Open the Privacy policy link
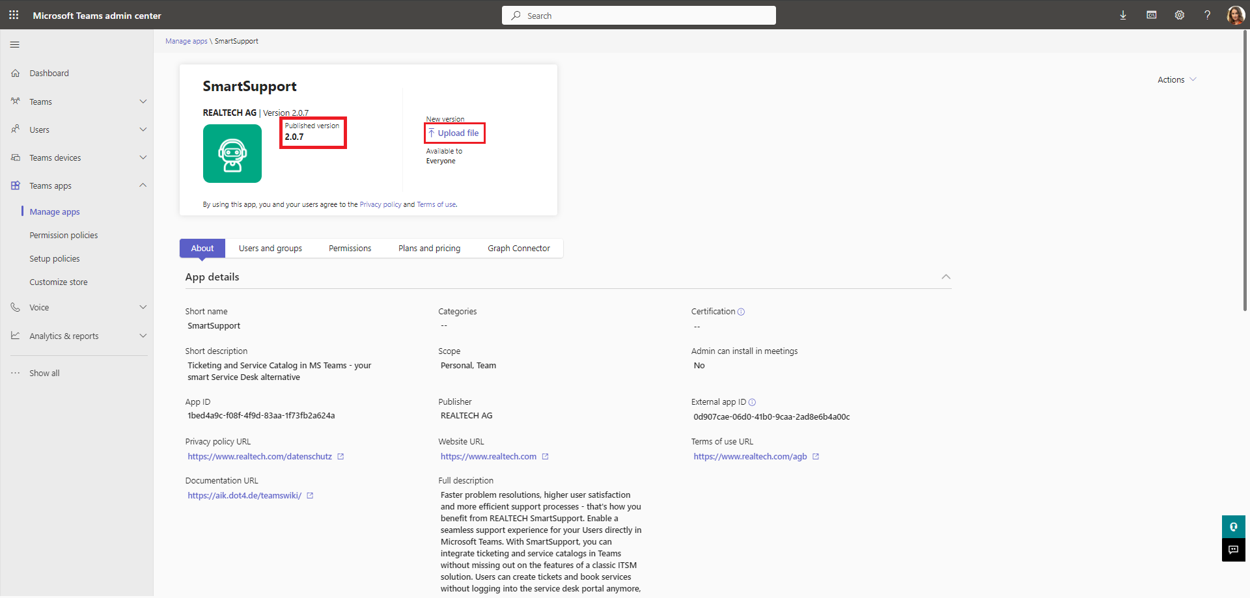This screenshot has width=1250, height=598. [380, 204]
